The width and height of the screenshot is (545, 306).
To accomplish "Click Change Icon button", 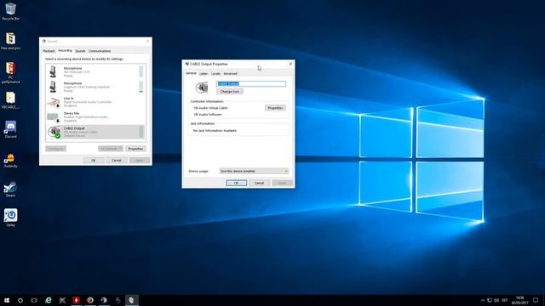I will [x=230, y=92].
